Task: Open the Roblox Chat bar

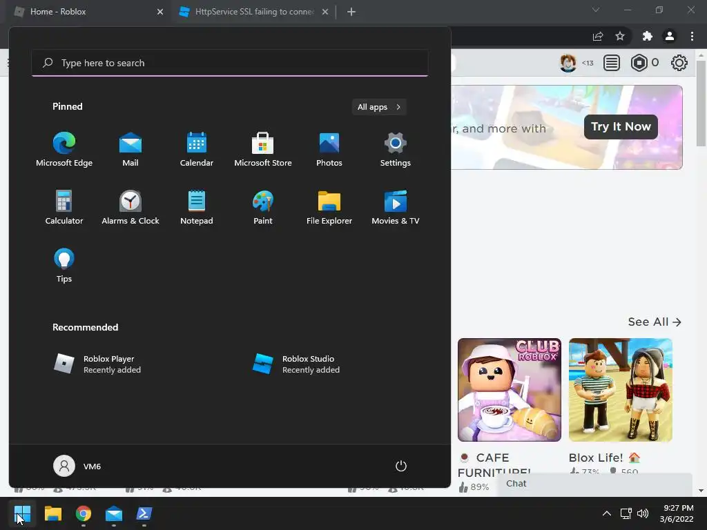Action: pos(594,484)
